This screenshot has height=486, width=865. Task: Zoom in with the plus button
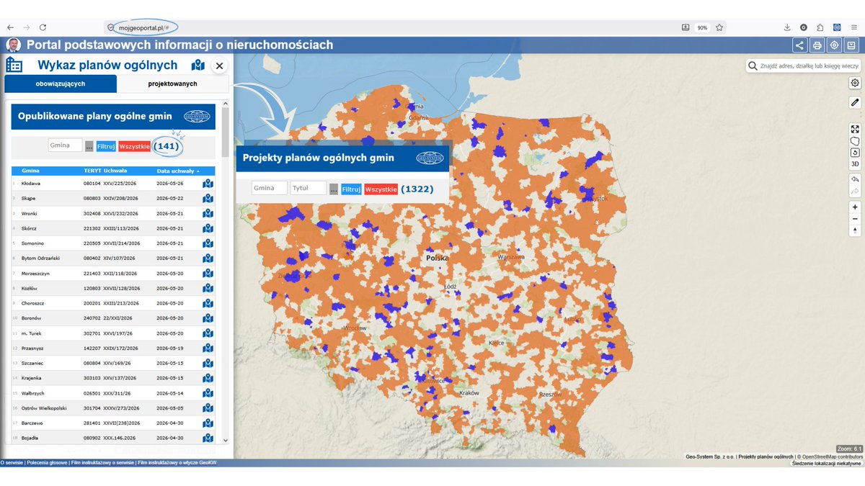855,207
